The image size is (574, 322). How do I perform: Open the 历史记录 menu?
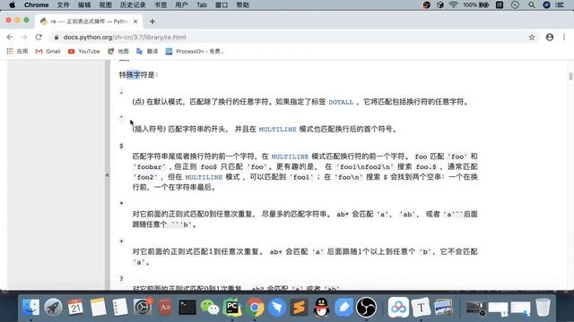133,5
